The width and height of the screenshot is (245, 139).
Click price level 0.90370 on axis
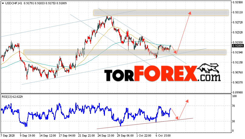click(x=238, y=83)
